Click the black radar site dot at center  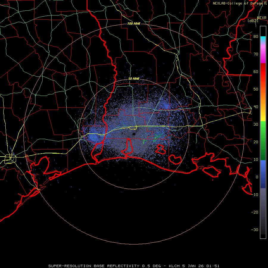click(x=134, y=134)
